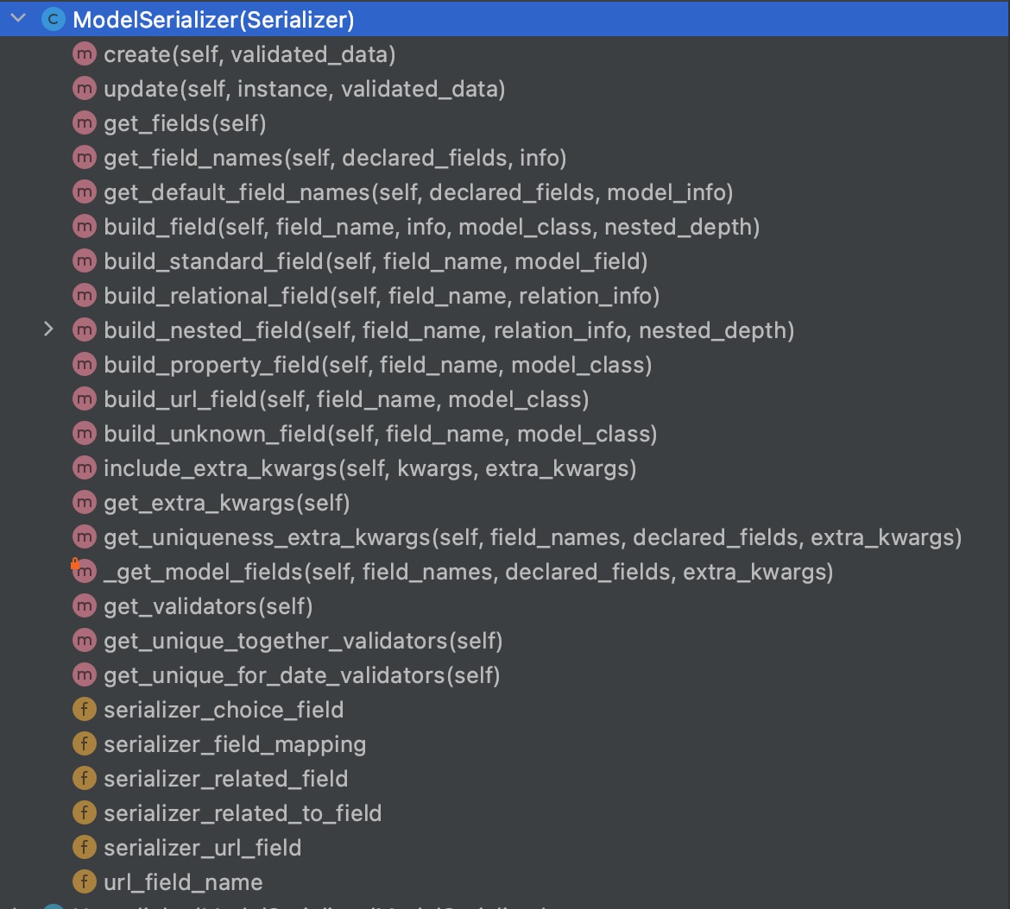The width and height of the screenshot is (1010, 909).
Task: Select the serializer_field_mapping field entry
Action: point(235,743)
